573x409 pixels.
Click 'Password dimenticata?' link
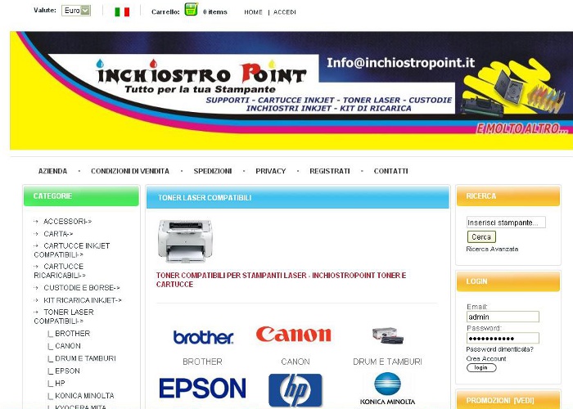pos(499,349)
